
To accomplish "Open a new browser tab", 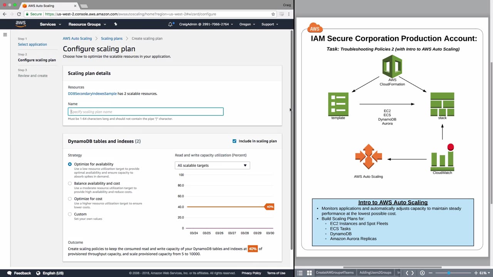I will pos(84,6).
